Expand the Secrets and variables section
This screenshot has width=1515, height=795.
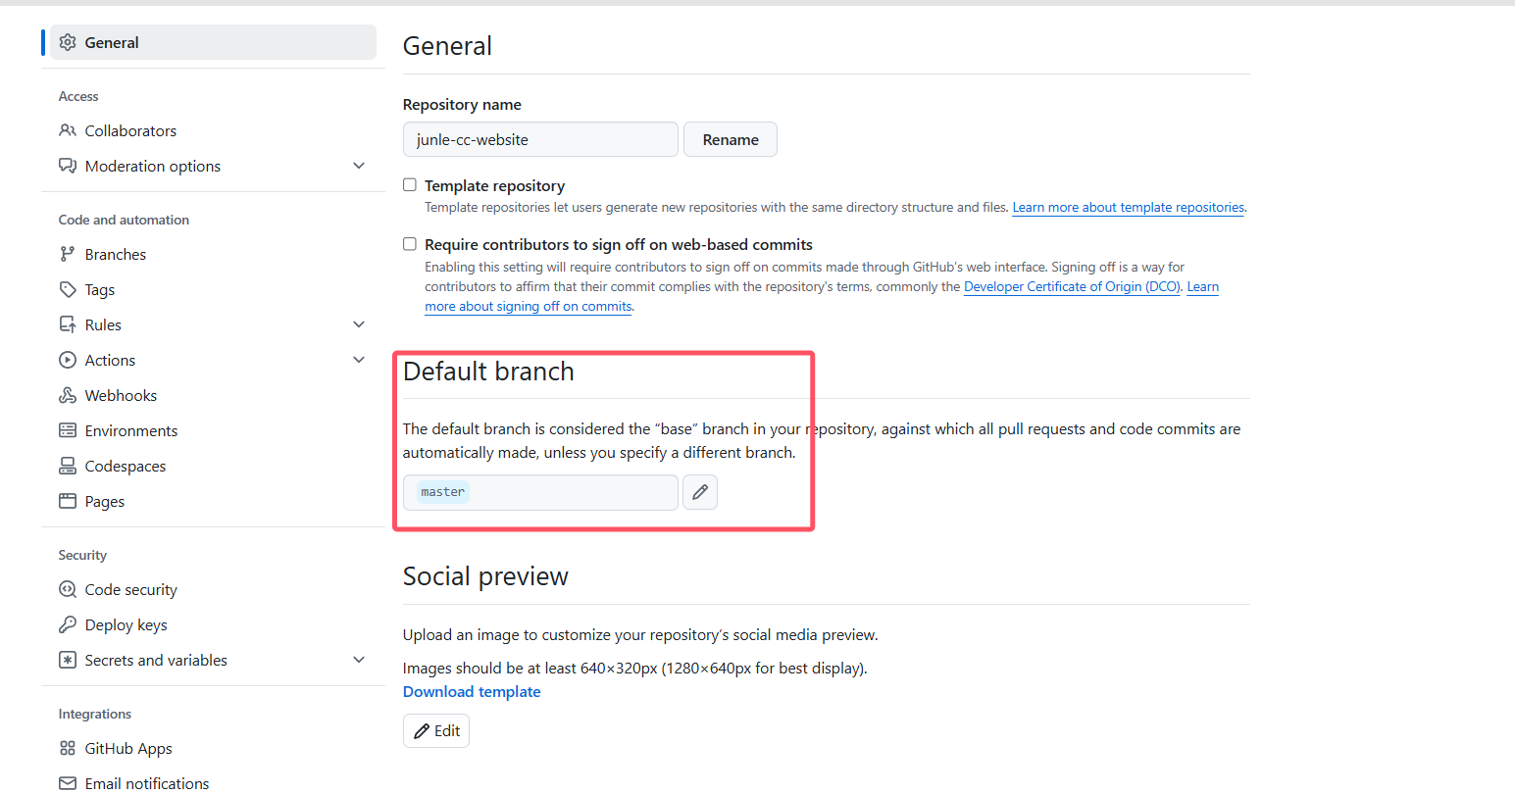(359, 661)
